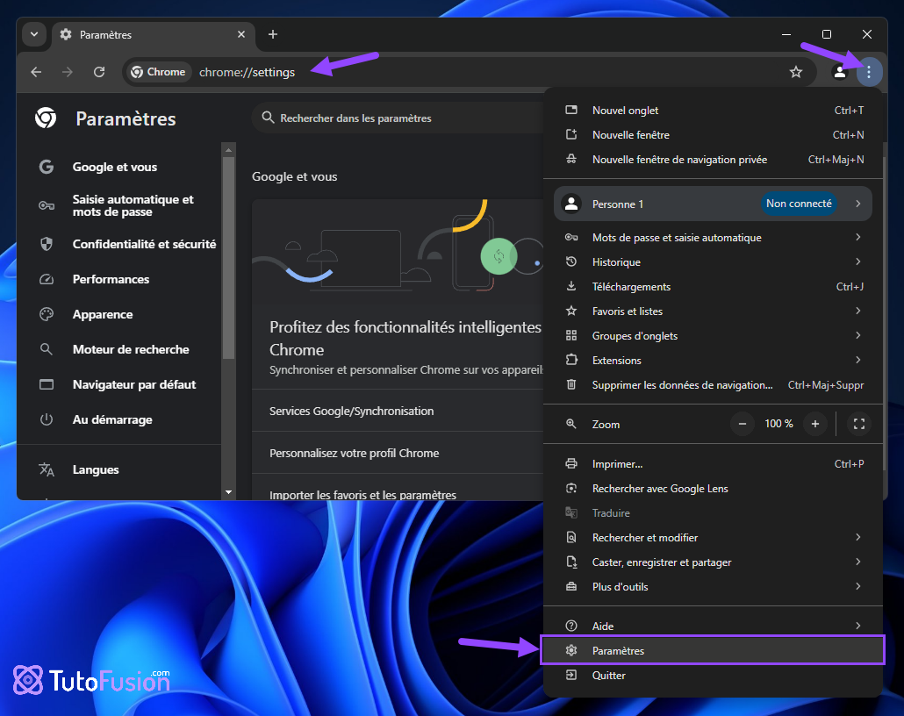
Task: Click the Google G icon in sidebar
Action: point(47,168)
